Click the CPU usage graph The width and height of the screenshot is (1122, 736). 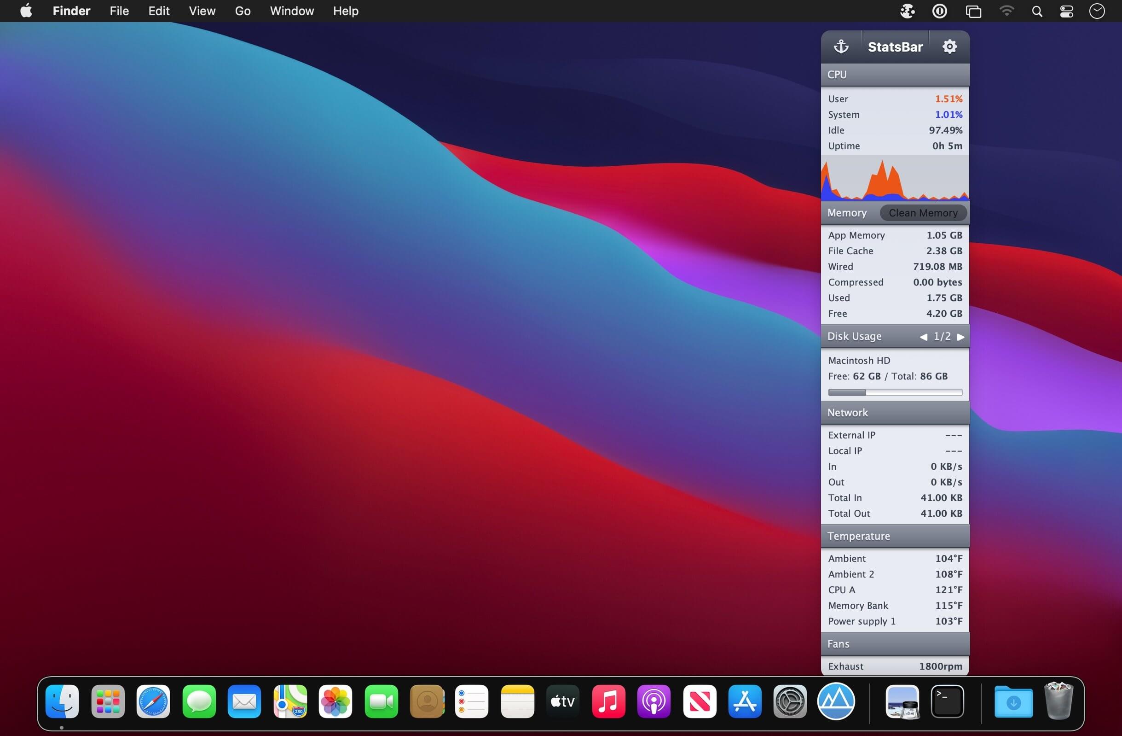click(895, 179)
